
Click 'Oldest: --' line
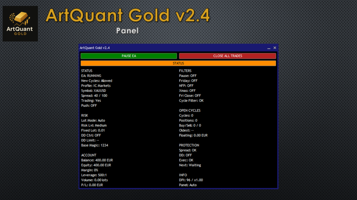point(186,130)
